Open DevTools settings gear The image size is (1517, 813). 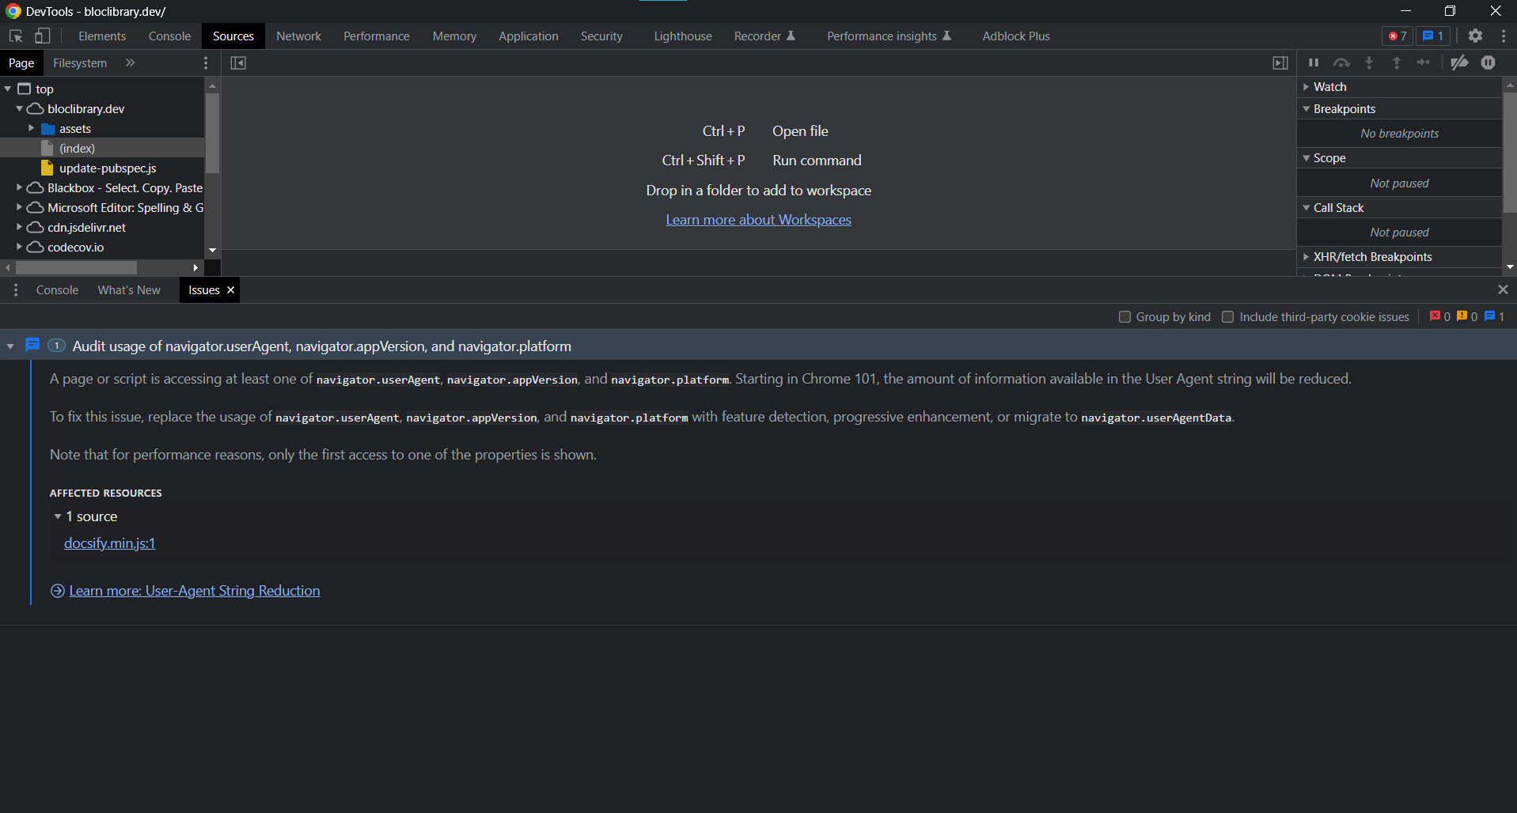coord(1476,36)
